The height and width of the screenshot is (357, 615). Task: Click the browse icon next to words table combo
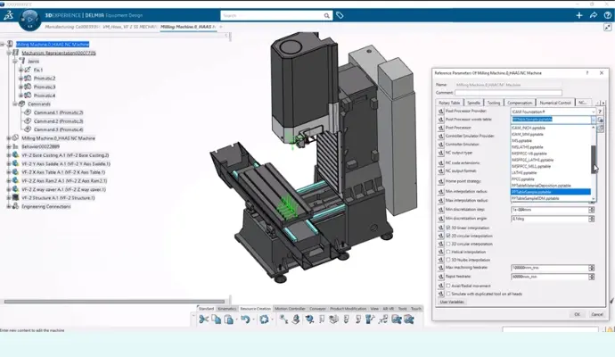click(601, 120)
